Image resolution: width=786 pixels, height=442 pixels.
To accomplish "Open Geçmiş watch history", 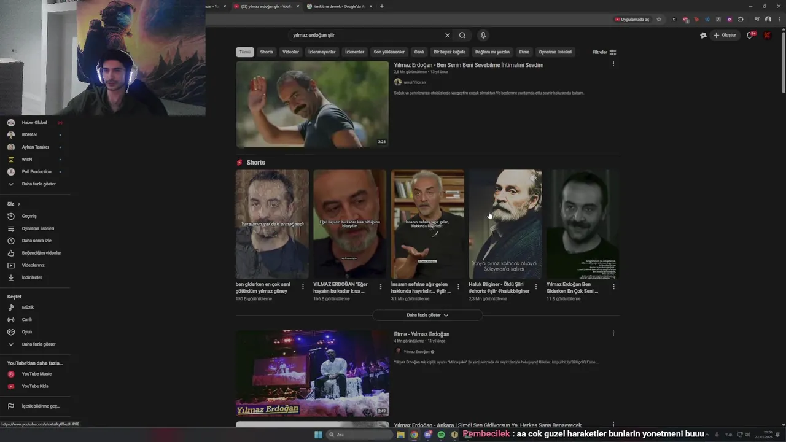I will coord(34,216).
